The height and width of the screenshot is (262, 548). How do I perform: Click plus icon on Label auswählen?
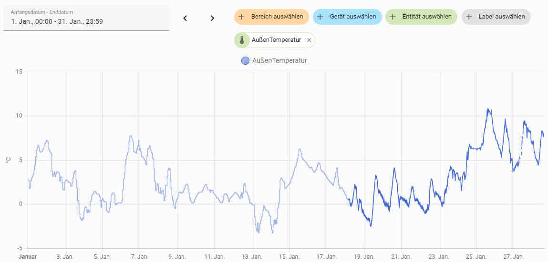click(469, 17)
